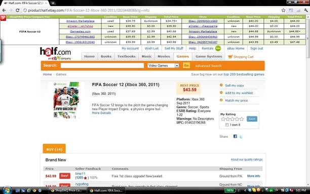Open the Gamestop.com listing link
This screenshot has height=194, width=310.
click(80, 31)
